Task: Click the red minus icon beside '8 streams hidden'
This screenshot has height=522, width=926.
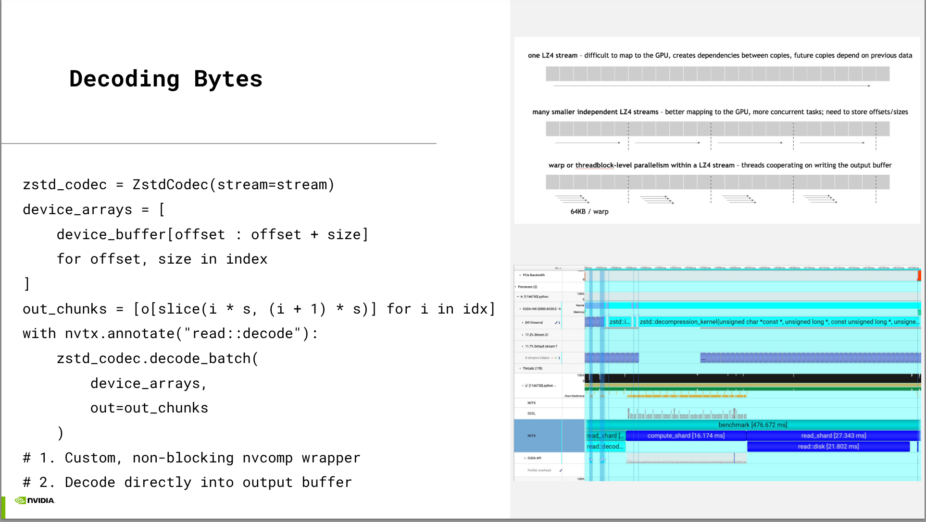Action: point(552,358)
